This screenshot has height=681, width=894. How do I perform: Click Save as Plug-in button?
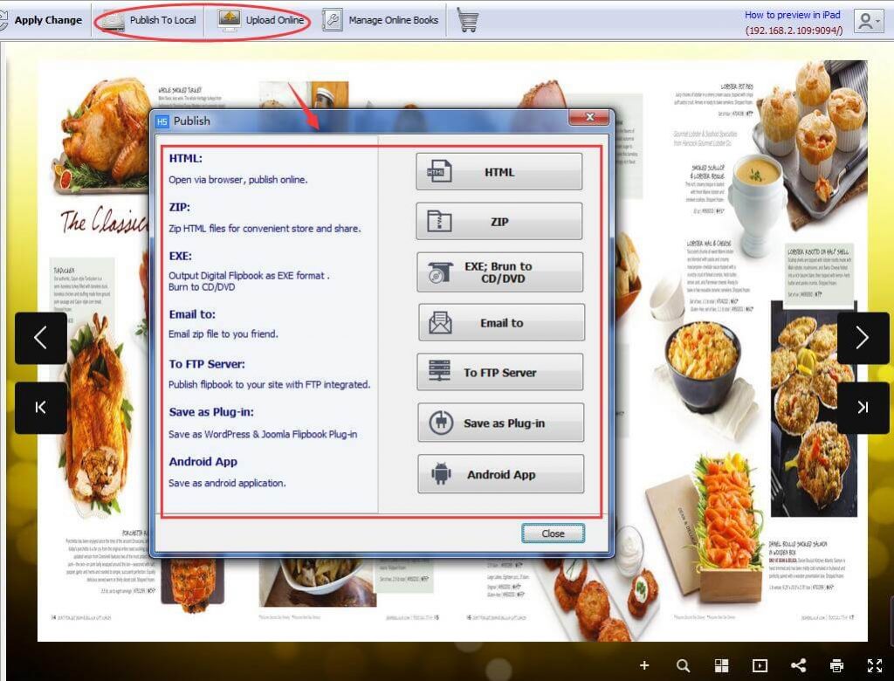coord(500,423)
